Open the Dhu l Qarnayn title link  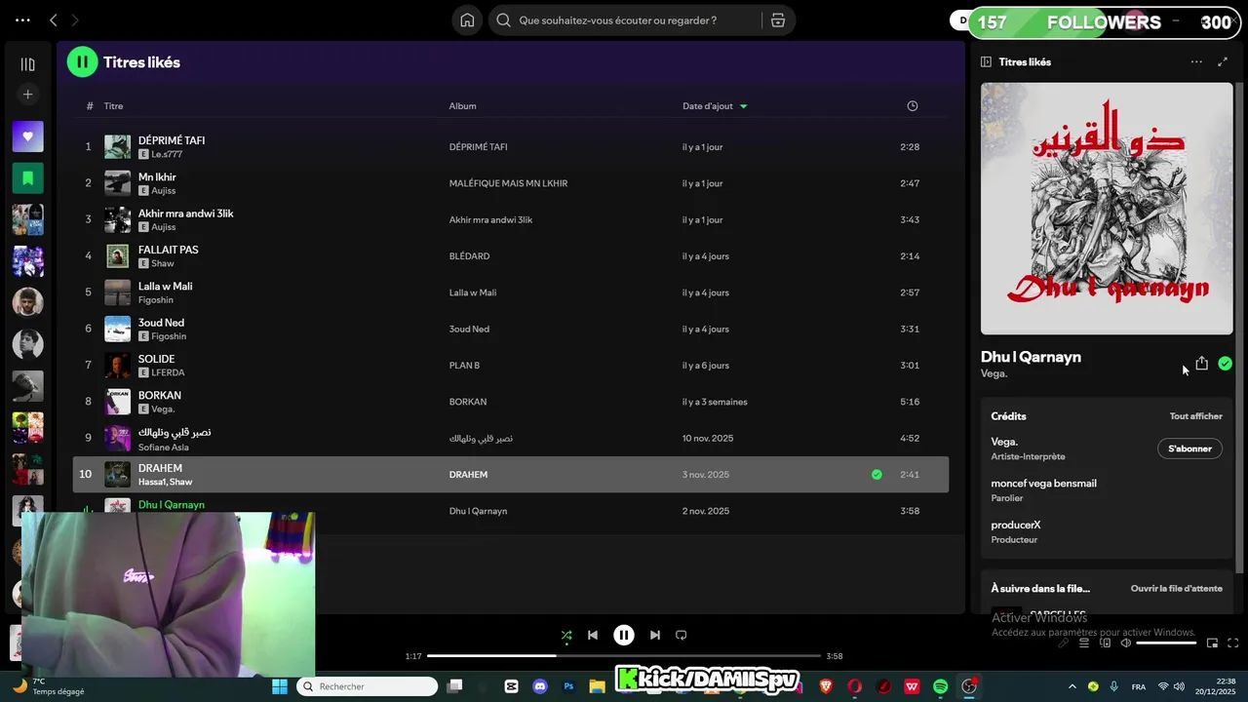1031,357
